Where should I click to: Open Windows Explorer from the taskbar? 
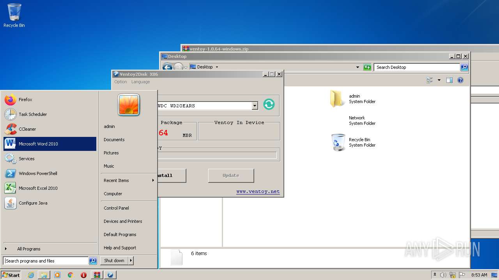(x=44, y=275)
